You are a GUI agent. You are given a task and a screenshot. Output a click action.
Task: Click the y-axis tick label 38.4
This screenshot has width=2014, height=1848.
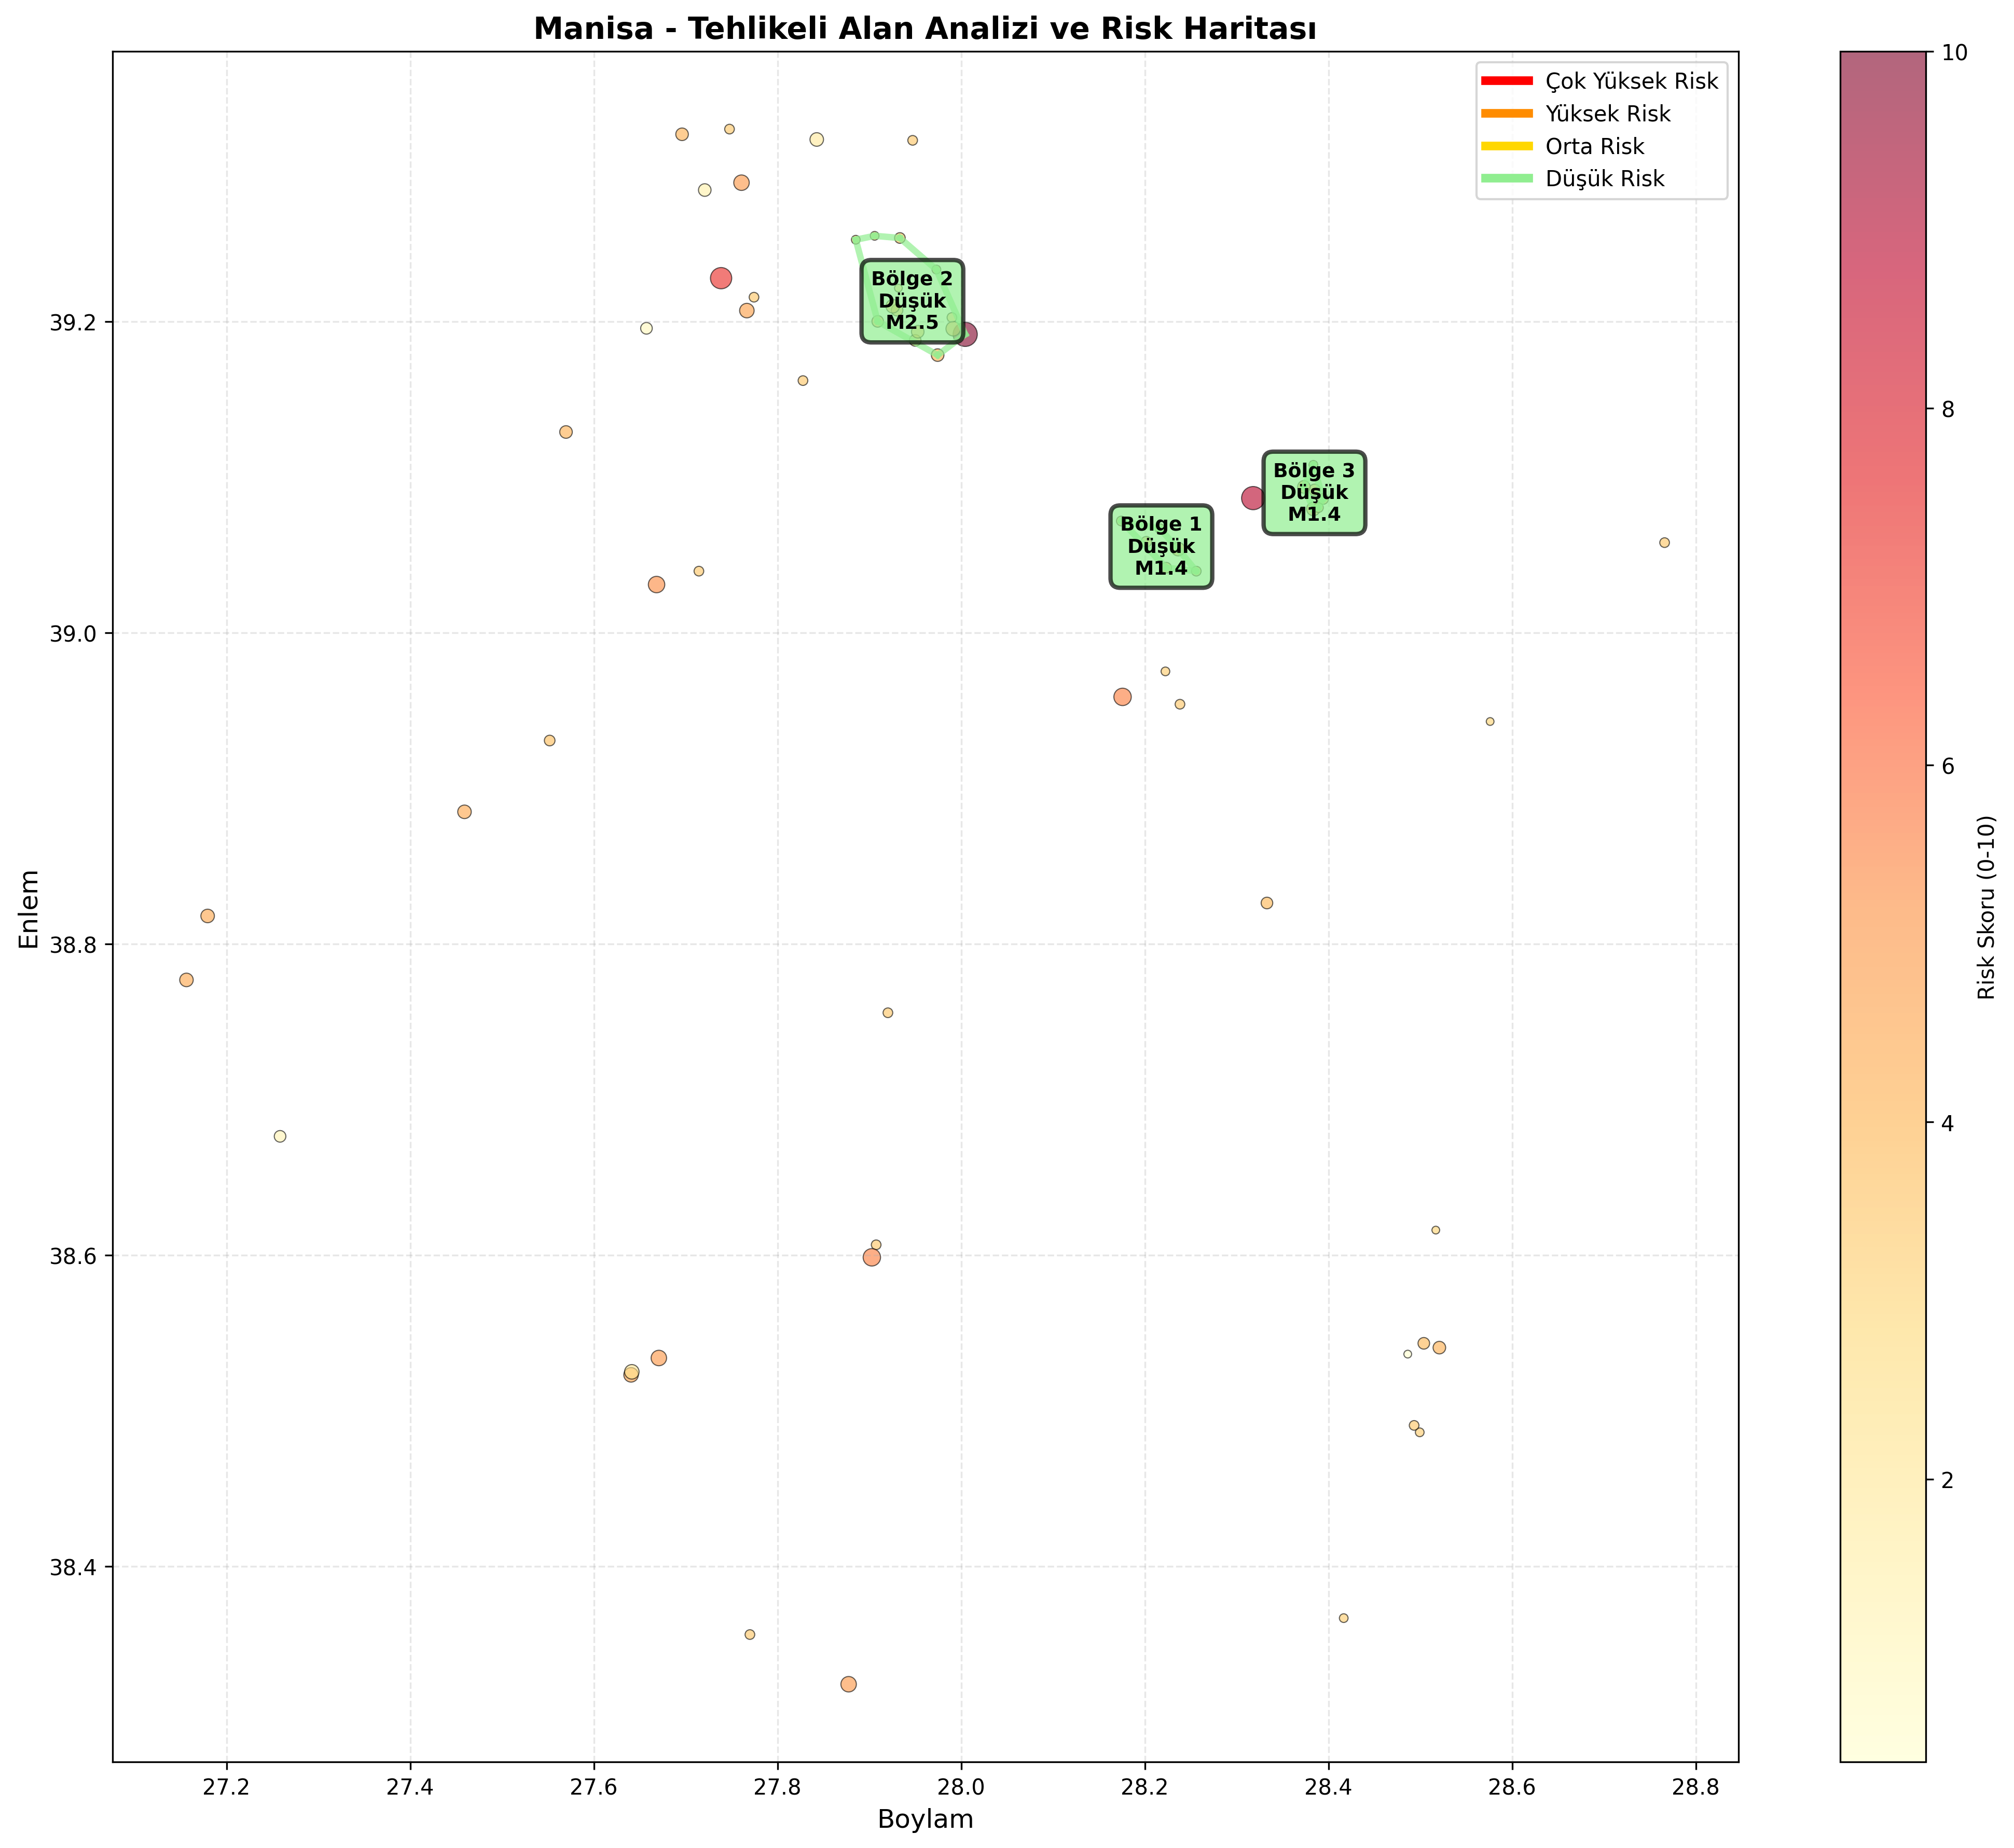click(x=74, y=1567)
